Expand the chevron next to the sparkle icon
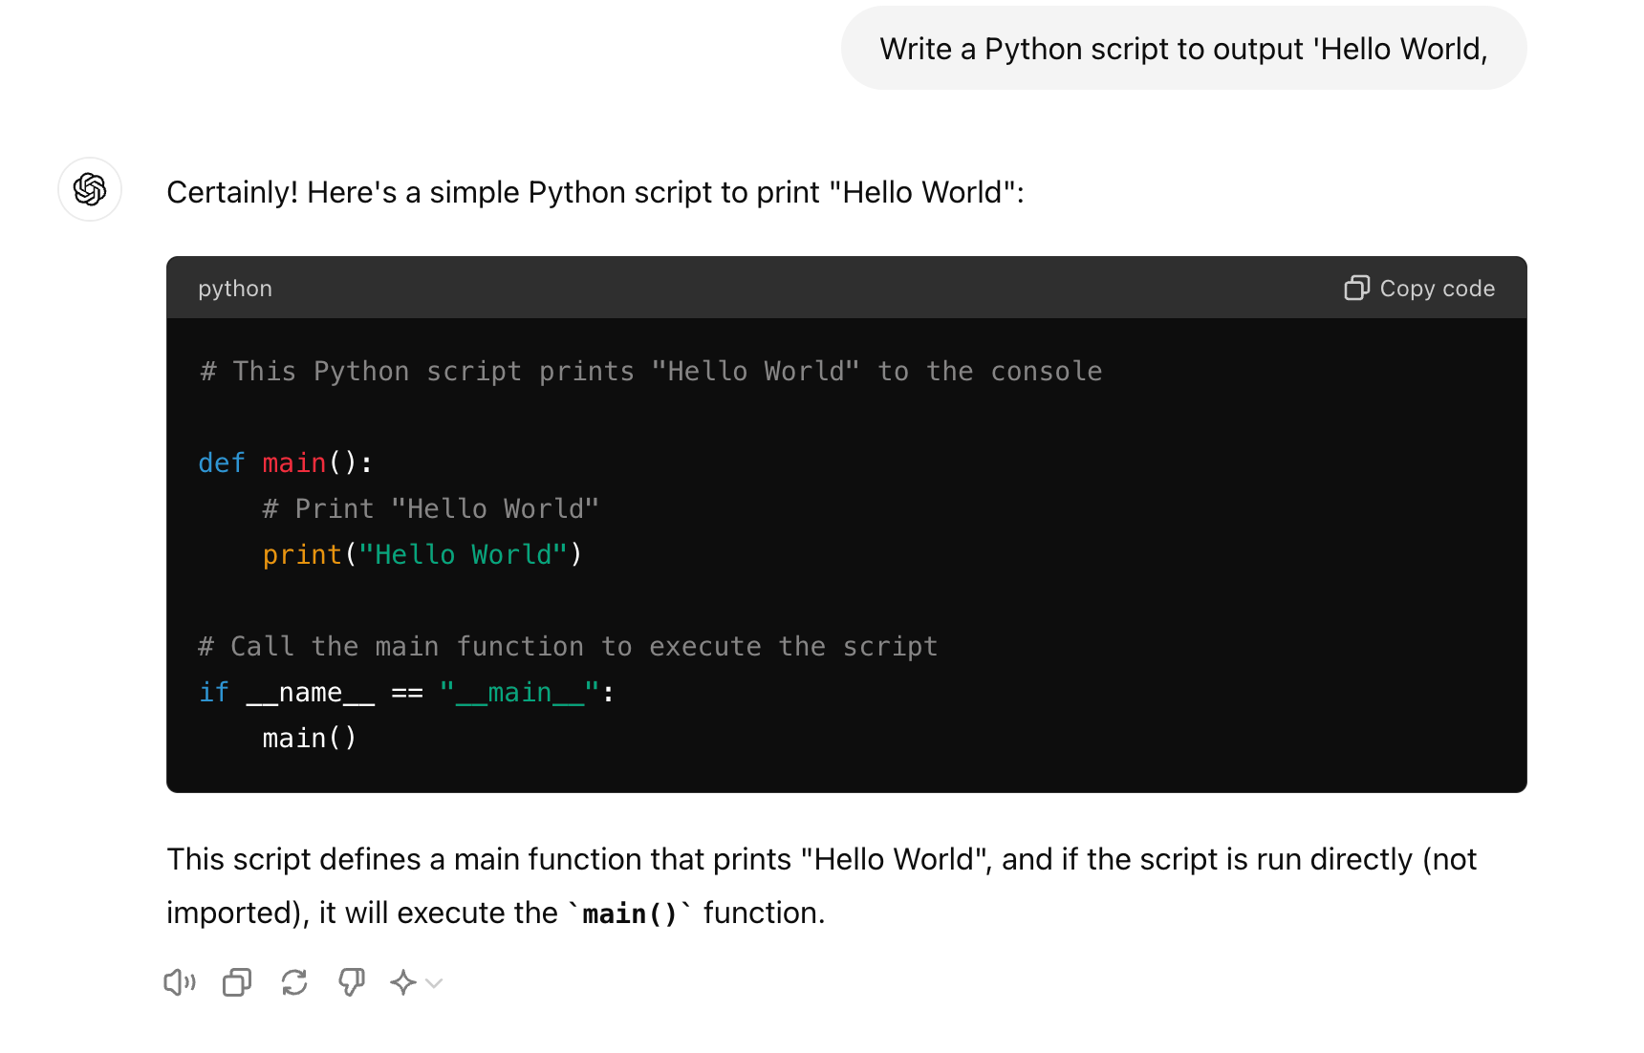 tap(432, 983)
